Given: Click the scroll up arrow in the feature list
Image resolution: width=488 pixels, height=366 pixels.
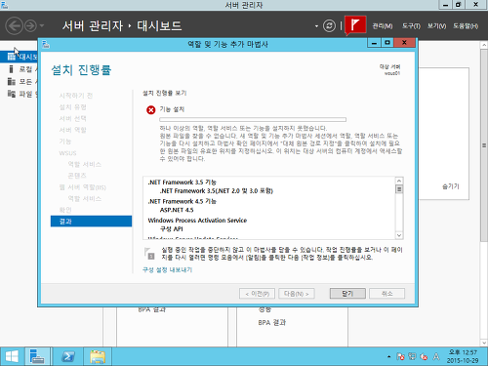Looking at the screenshot, I should pyautogui.click(x=399, y=181).
